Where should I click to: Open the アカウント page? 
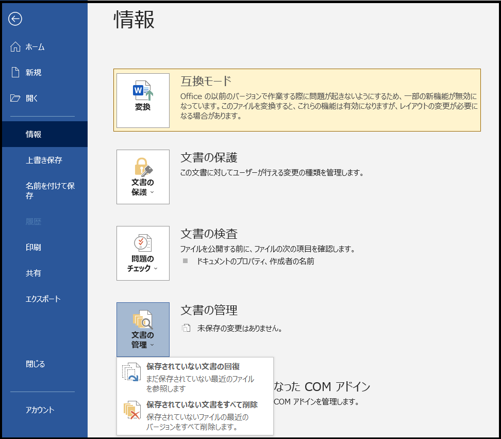(40, 410)
